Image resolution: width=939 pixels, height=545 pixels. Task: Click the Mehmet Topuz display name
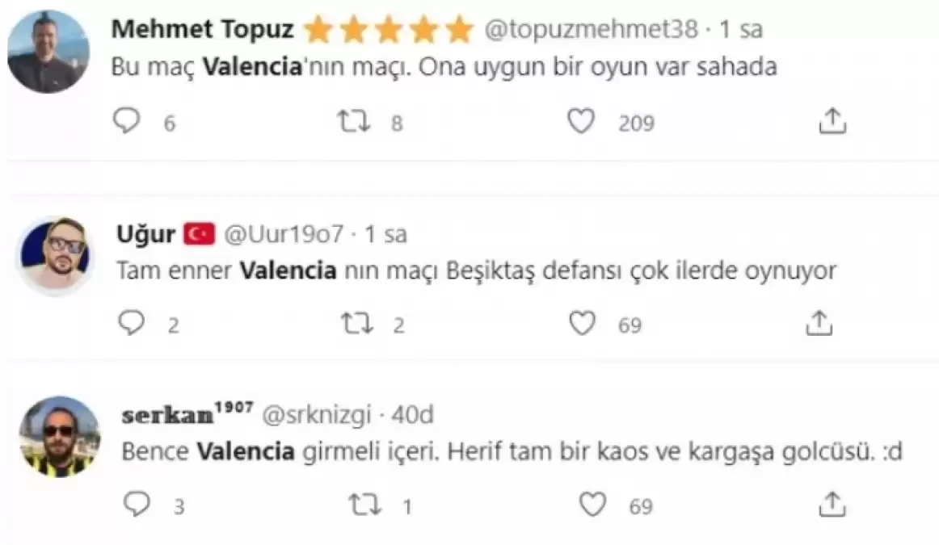click(202, 31)
